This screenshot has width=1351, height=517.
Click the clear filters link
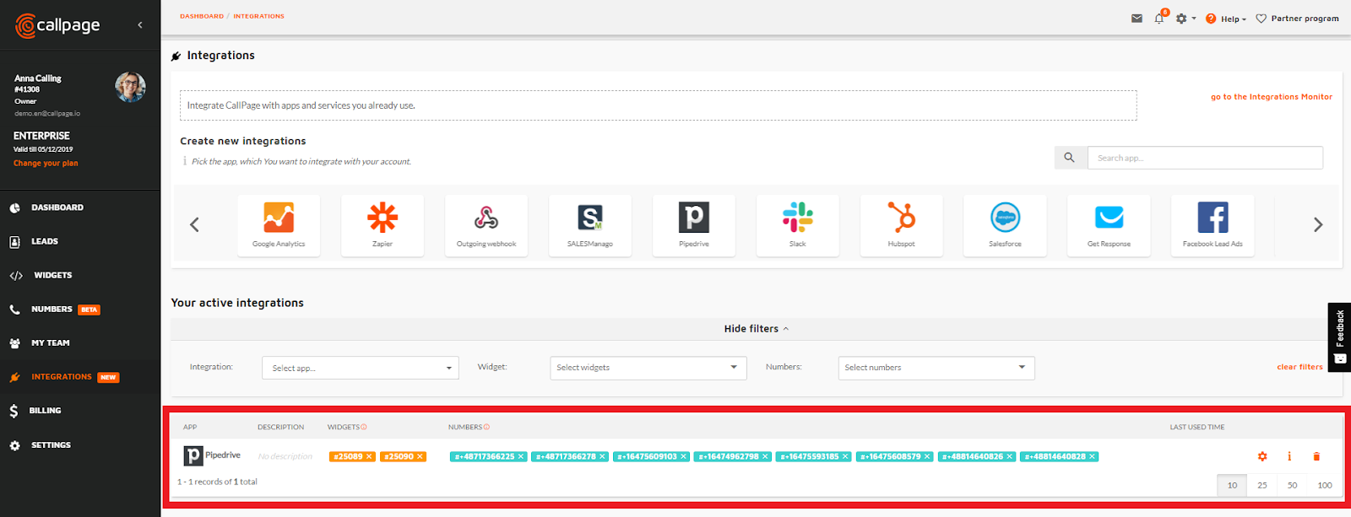coord(1299,367)
